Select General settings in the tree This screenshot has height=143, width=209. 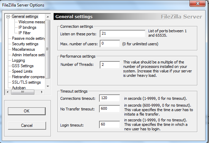pyautogui.click(x=25, y=16)
